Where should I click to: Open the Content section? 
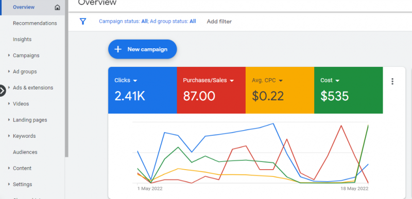tap(22, 168)
